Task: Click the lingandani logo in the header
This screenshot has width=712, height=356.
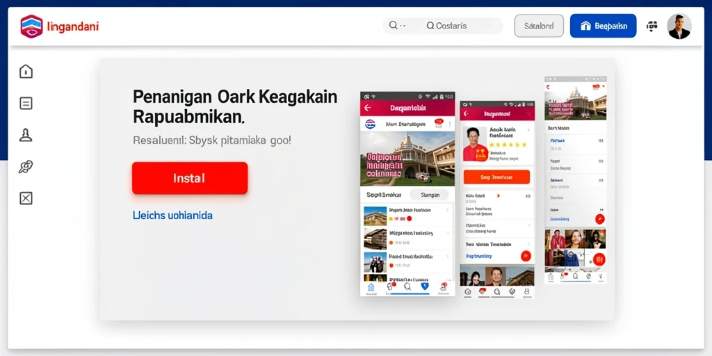Action: [59, 26]
